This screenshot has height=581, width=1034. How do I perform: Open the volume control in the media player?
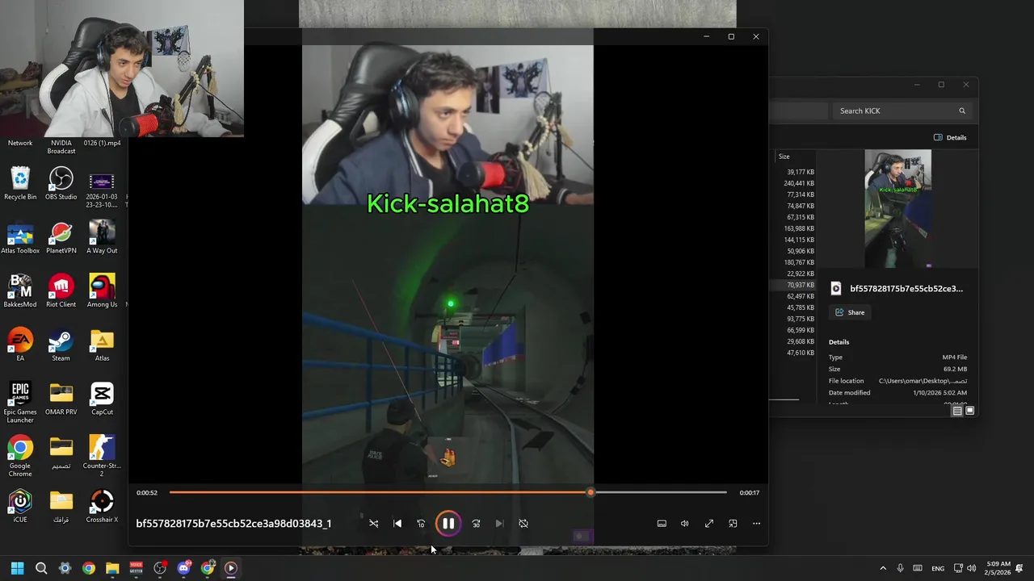[x=685, y=524]
